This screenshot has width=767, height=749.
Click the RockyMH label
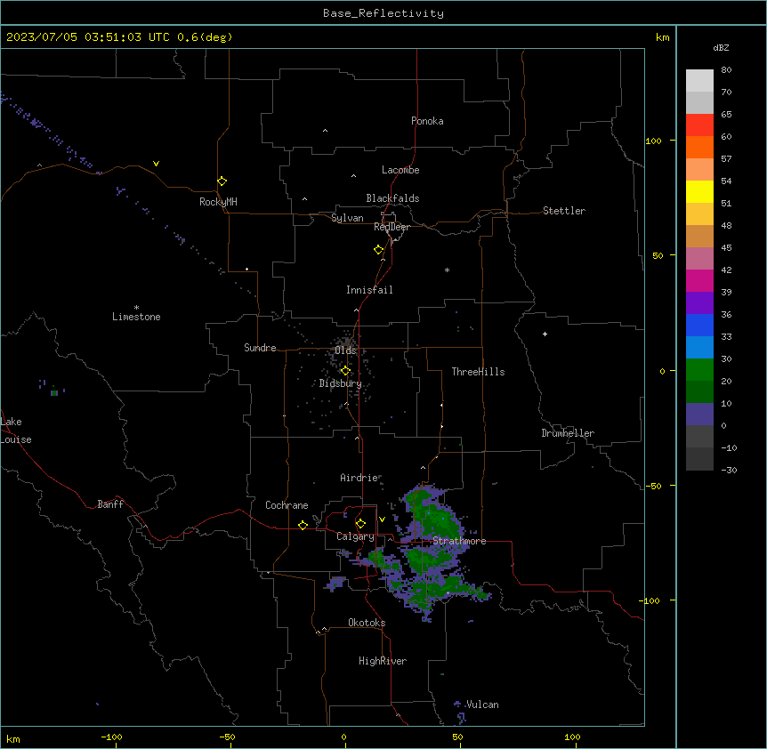pos(218,202)
